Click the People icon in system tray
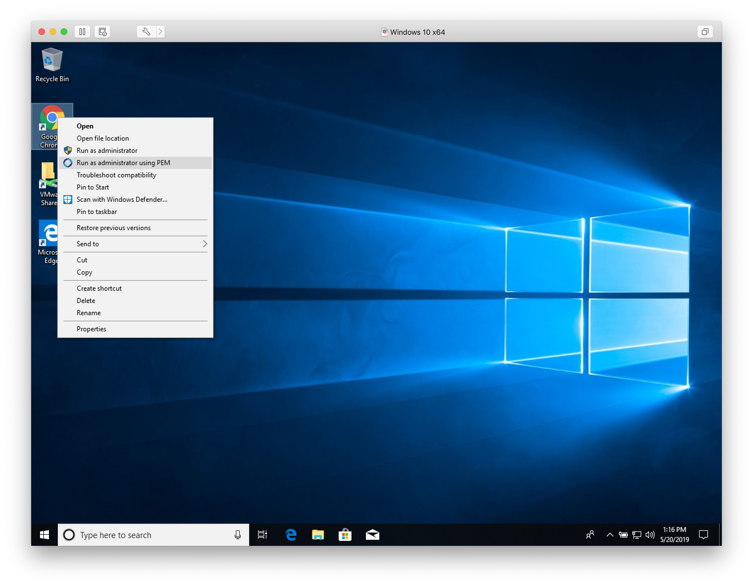The image size is (753, 587). (590, 534)
